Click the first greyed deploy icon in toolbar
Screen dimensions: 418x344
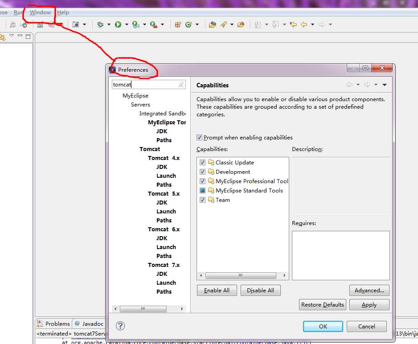click(13, 25)
